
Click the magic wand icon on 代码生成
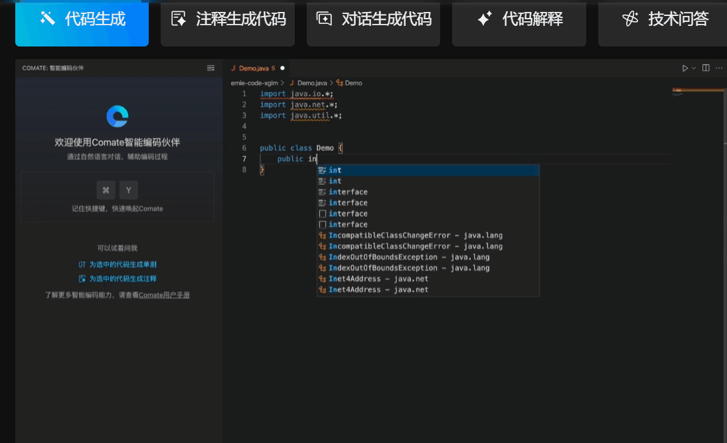click(47, 18)
